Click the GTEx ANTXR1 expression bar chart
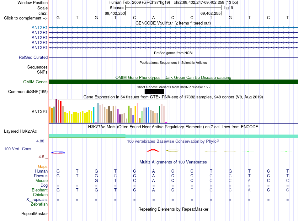The height and width of the screenshot is (221, 298). [x=108, y=111]
